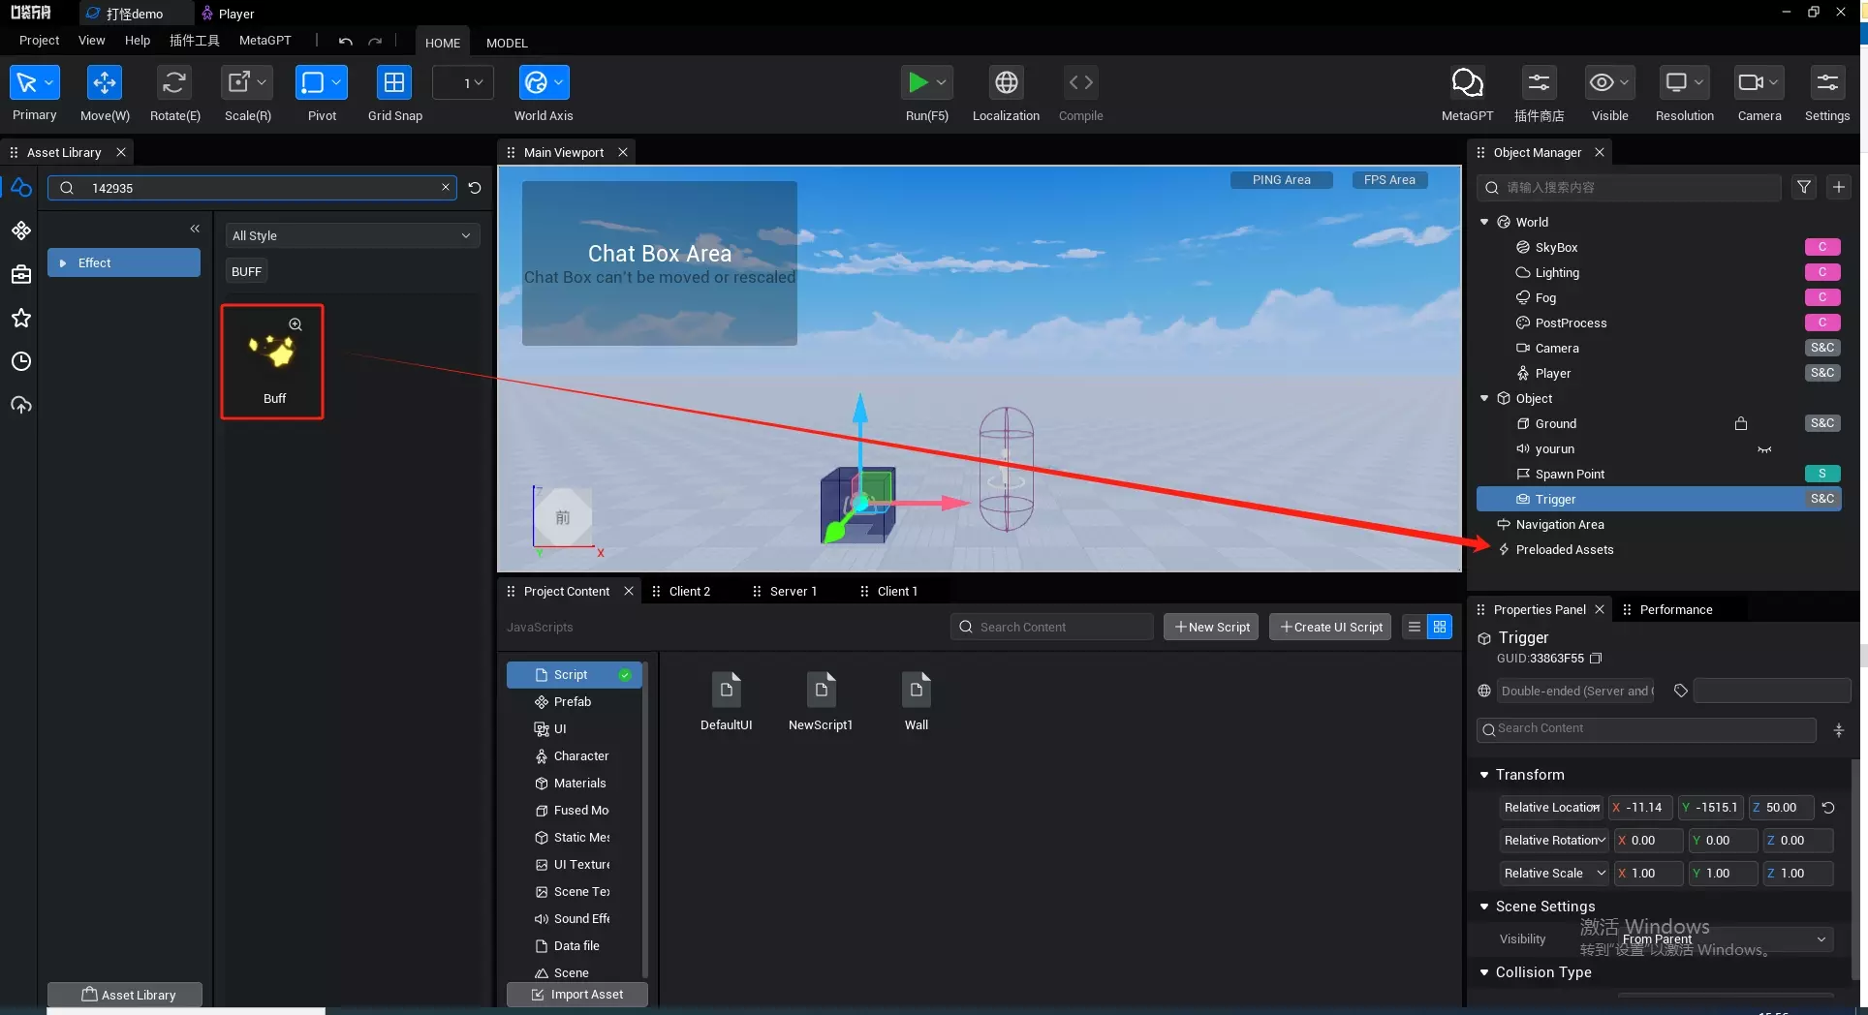Switch project content to list view
Image resolution: width=1868 pixels, height=1015 pixels.
1415,627
